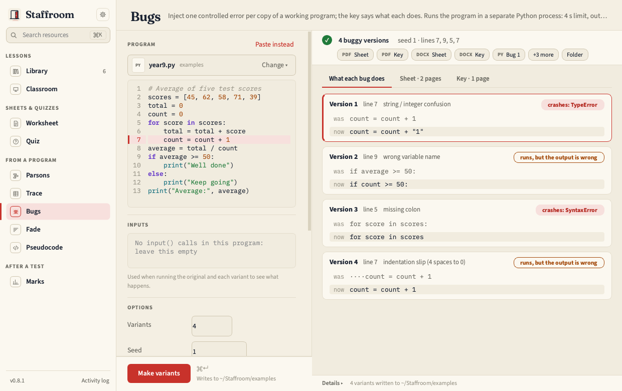Open Parsons in the sidebar

coord(58,175)
